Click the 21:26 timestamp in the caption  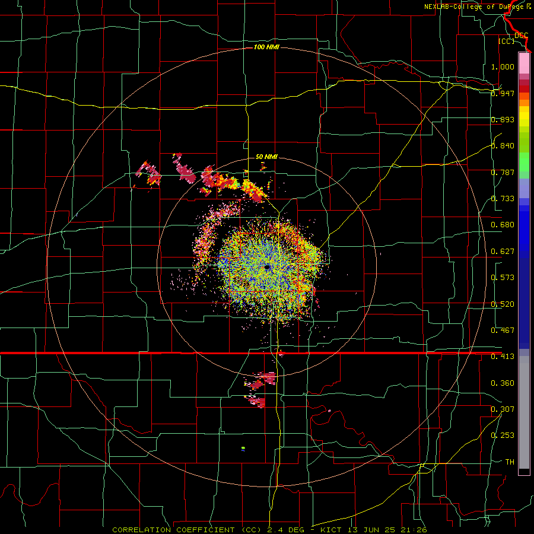[x=413, y=530]
